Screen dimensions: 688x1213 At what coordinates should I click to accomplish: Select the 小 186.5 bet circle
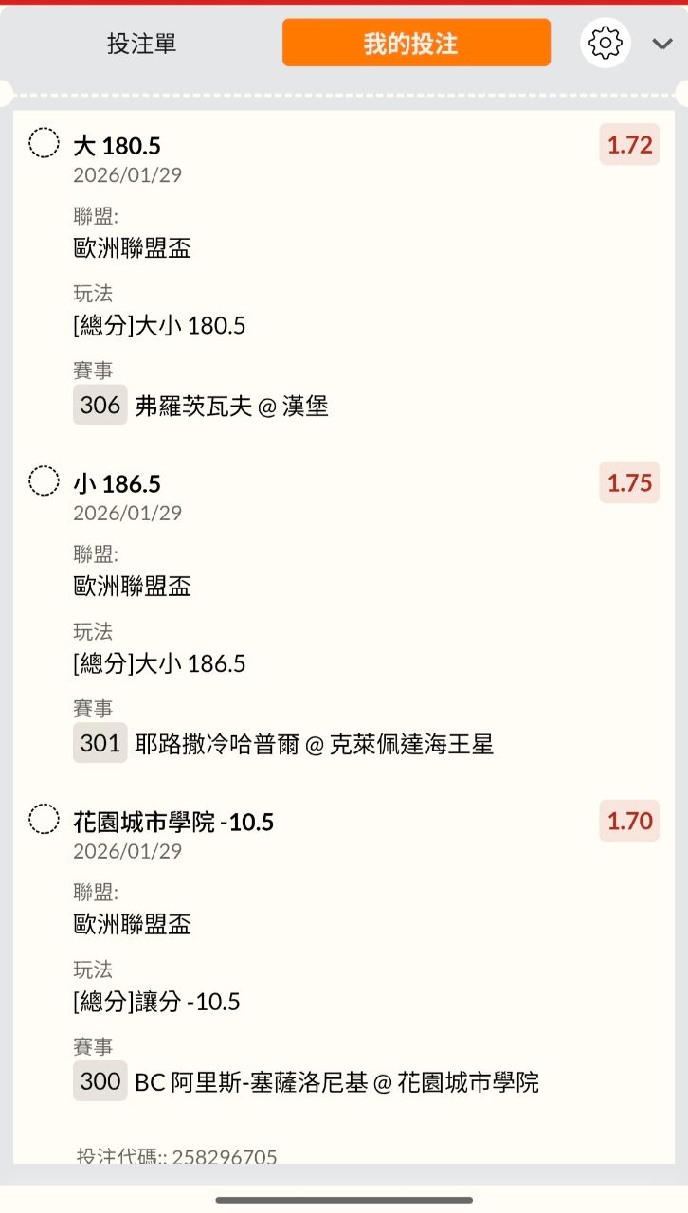[44, 480]
